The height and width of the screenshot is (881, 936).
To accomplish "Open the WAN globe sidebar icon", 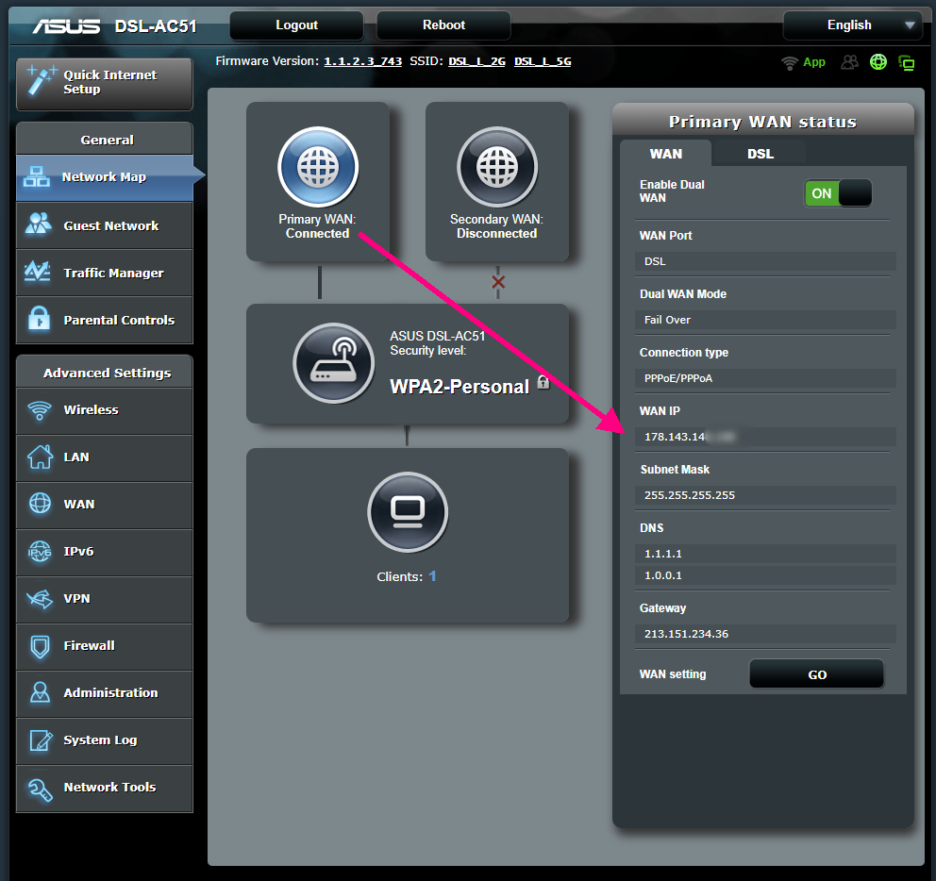I will 40,503.
